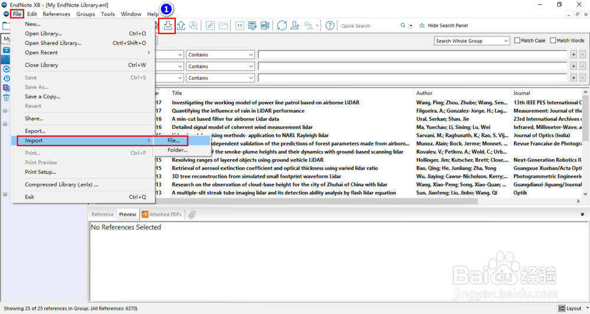Viewport: 590px width, 314px height.
Task: Click the Format Bibliography notepad icon
Action: point(252,25)
